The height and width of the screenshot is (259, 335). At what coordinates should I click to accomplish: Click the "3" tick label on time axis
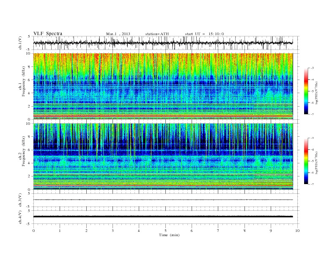(113, 231)
